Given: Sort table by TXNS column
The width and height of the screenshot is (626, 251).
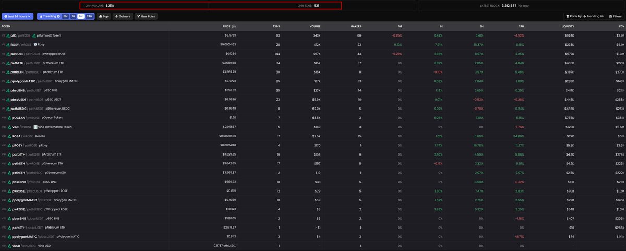Looking at the screenshot, I should point(276,26).
